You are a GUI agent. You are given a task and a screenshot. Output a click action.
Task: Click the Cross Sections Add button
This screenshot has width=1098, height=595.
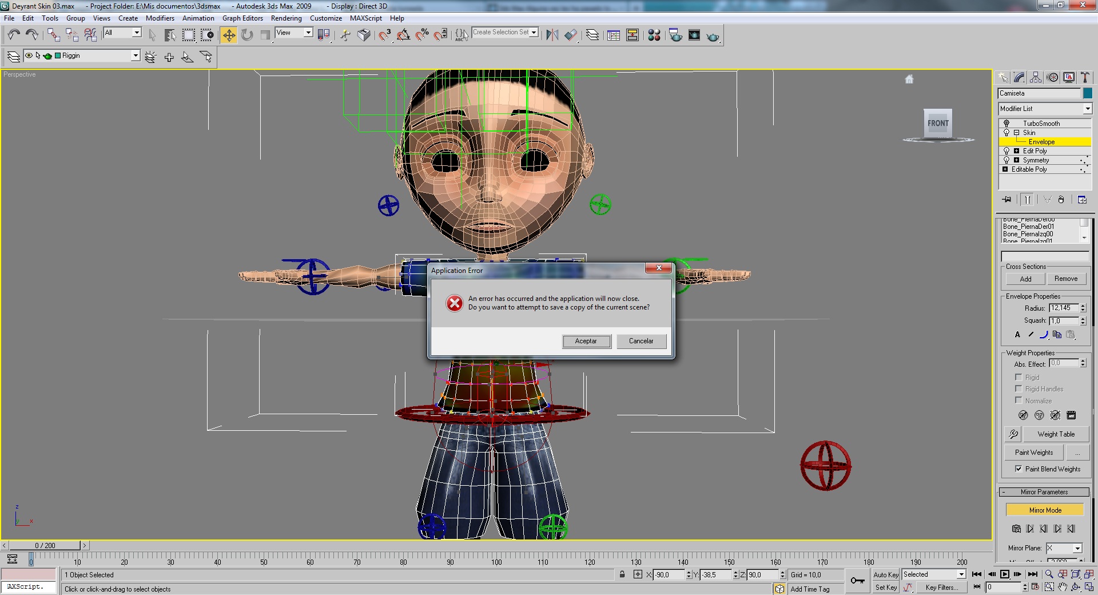tap(1026, 279)
